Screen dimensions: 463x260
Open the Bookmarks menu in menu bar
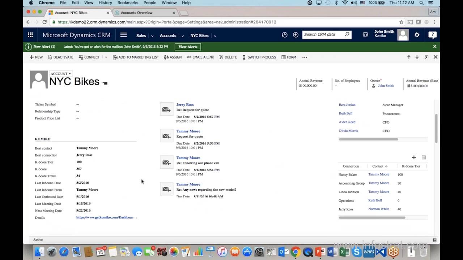click(x=128, y=3)
